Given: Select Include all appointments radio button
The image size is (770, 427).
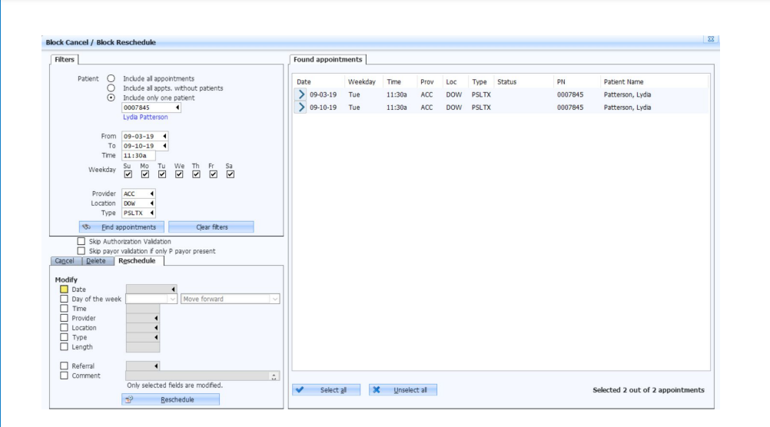Looking at the screenshot, I should [x=111, y=78].
